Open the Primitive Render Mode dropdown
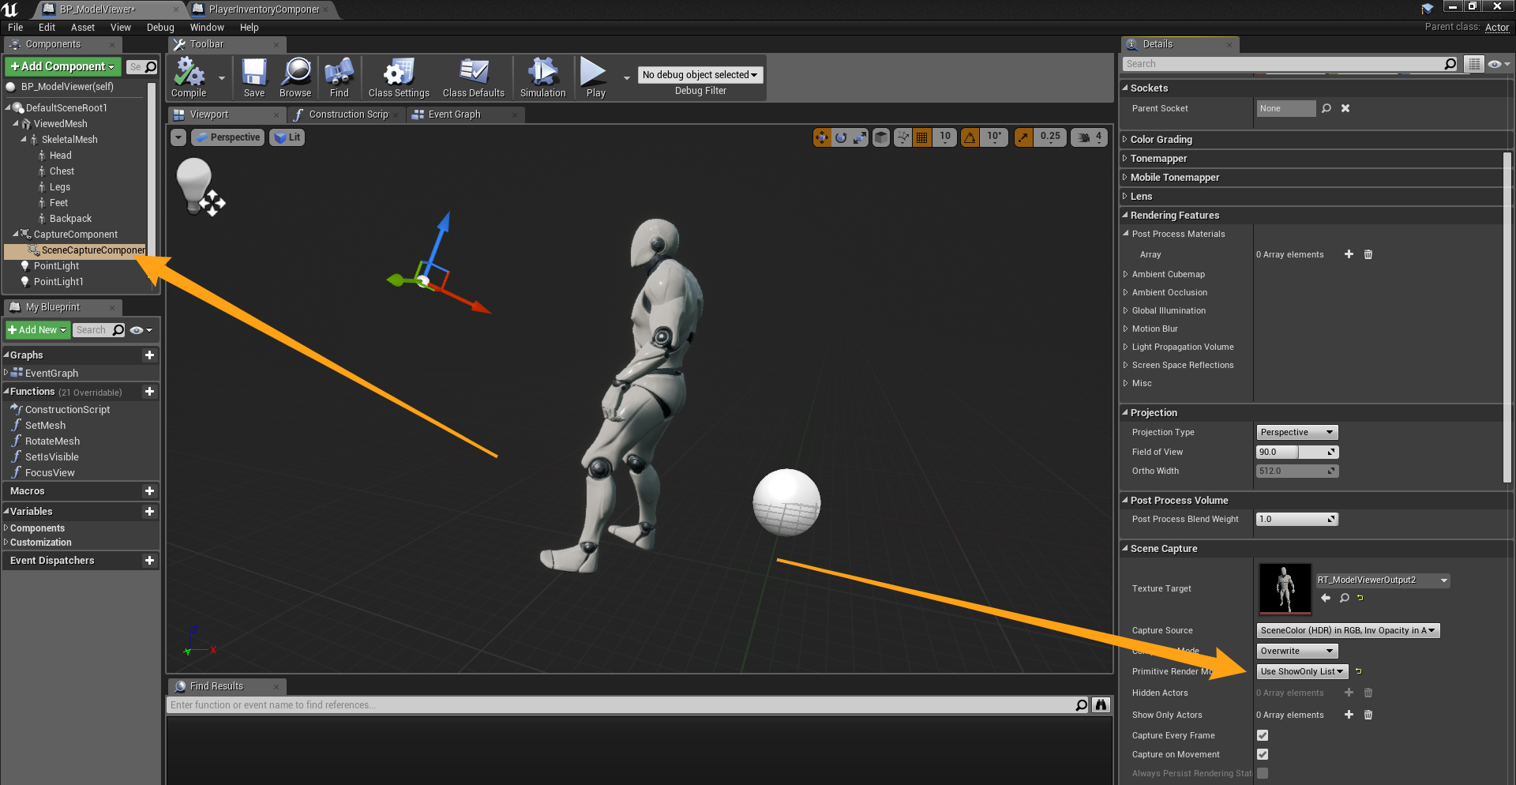The width and height of the screenshot is (1516, 785). [1301, 671]
